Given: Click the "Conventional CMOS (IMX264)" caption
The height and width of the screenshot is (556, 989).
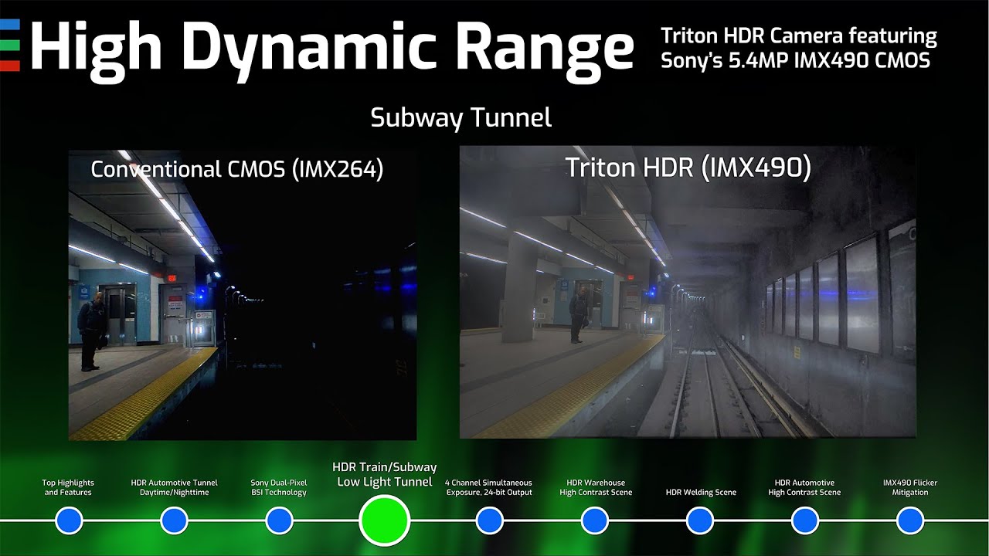Looking at the screenshot, I should point(237,169).
